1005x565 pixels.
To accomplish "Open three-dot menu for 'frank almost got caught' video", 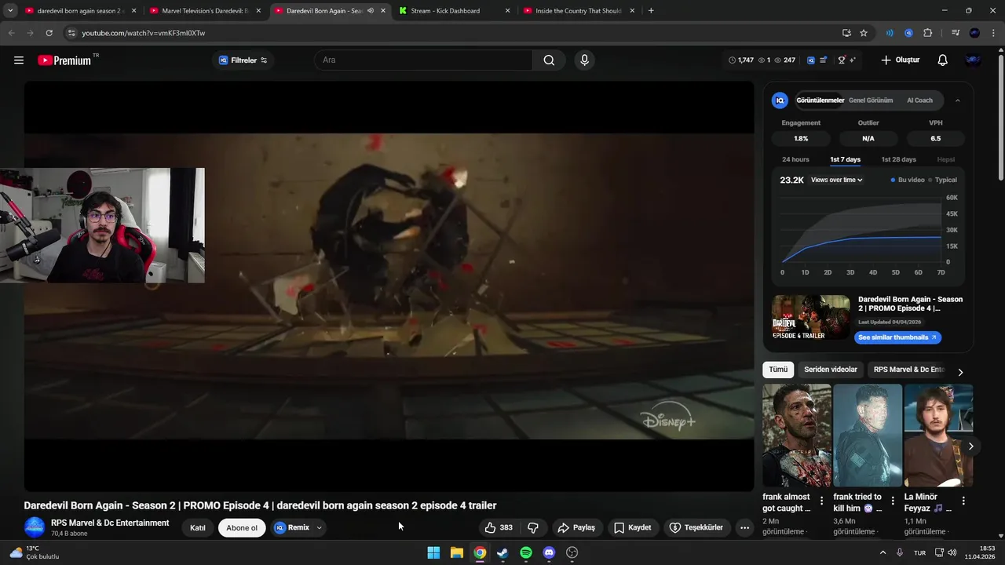I will click(x=822, y=501).
